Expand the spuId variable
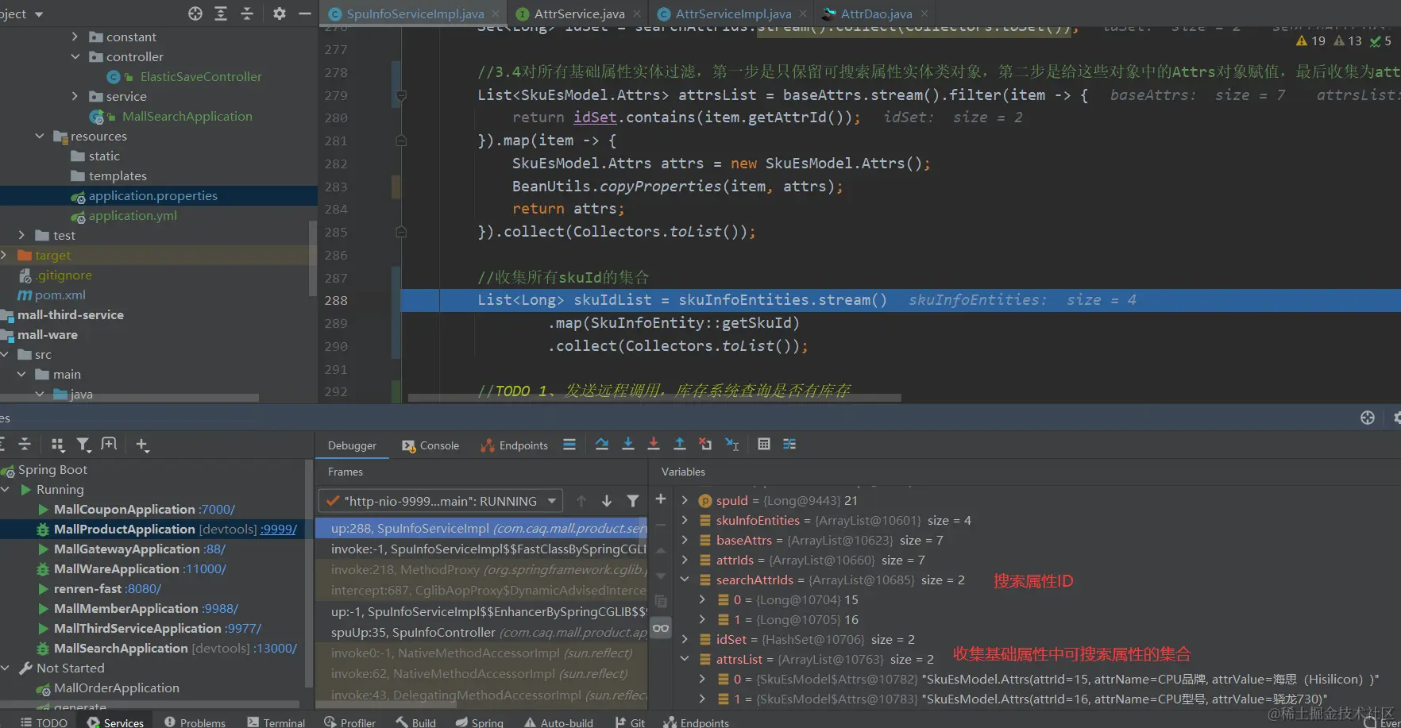The width and height of the screenshot is (1401, 728). [685, 500]
